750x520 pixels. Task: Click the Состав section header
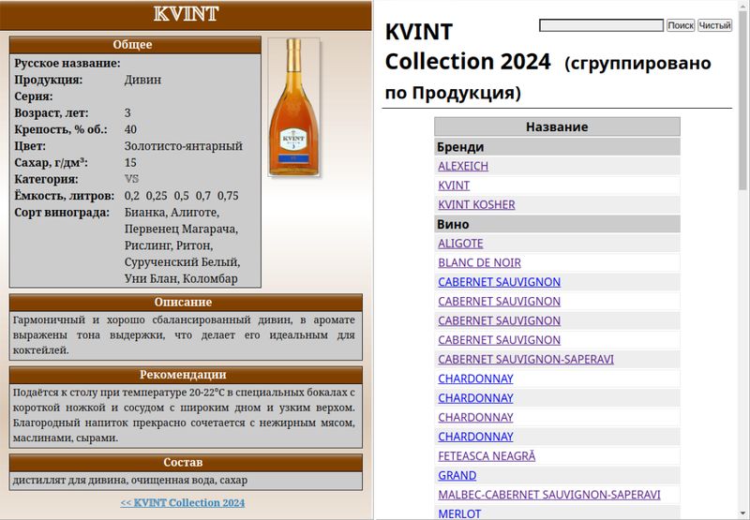pyautogui.click(x=186, y=462)
